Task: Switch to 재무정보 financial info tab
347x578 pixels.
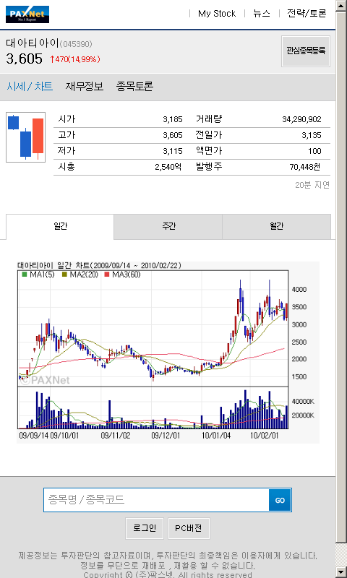Action: (85, 87)
